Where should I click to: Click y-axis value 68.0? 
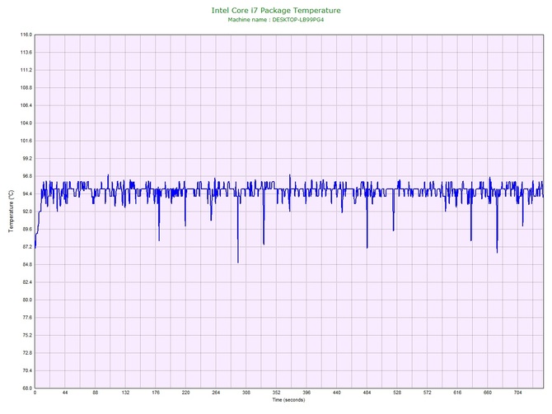(x=27, y=388)
